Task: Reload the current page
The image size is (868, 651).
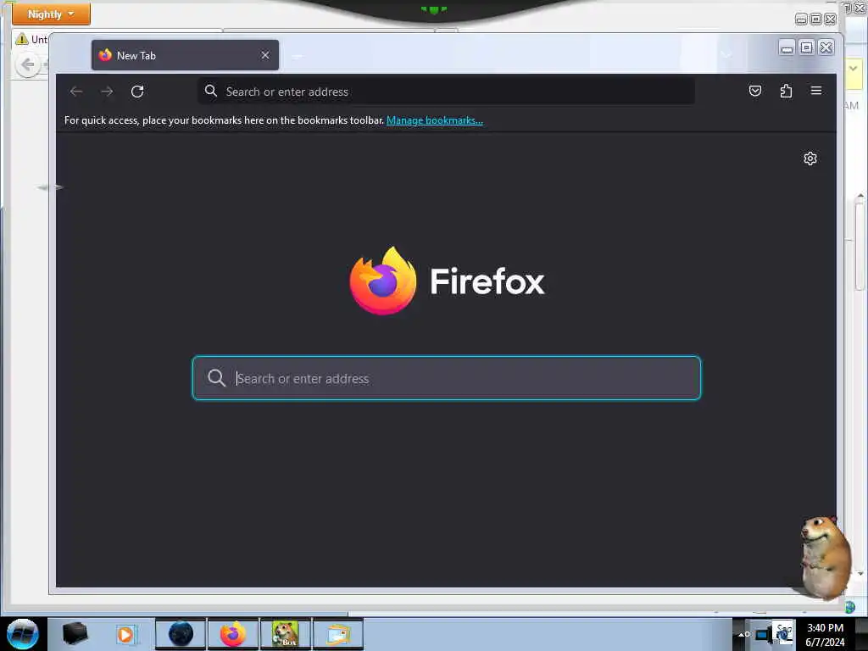Action: 137,92
